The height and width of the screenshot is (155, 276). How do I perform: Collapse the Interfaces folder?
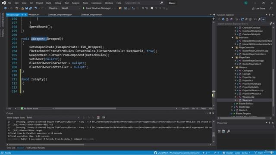[x=232, y=37]
